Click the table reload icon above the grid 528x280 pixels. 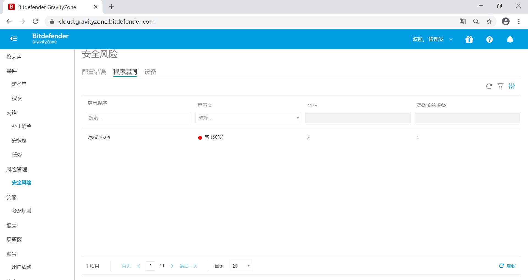pyautogui.click(x=489, y=86)
